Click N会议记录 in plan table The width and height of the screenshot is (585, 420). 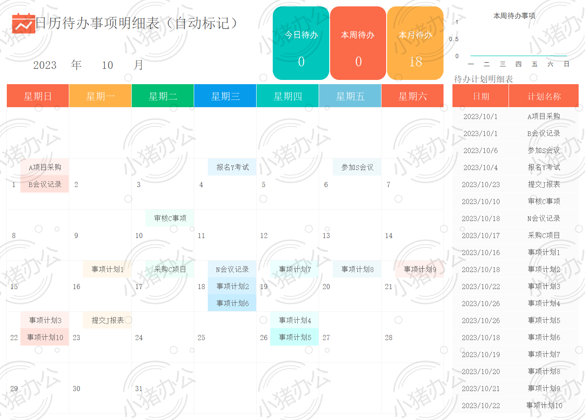[x=544, y=219]
